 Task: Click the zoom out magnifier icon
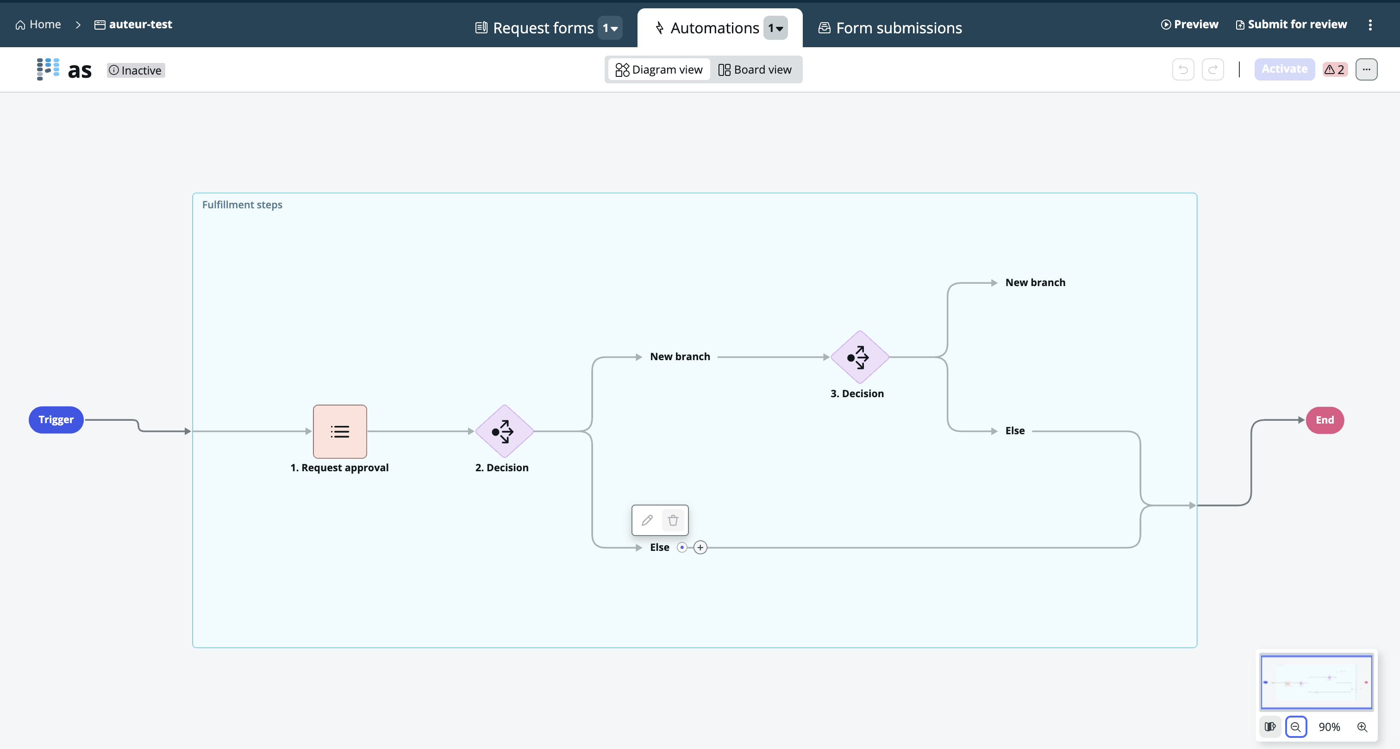pyautogui.click(x=1296, y=727)
